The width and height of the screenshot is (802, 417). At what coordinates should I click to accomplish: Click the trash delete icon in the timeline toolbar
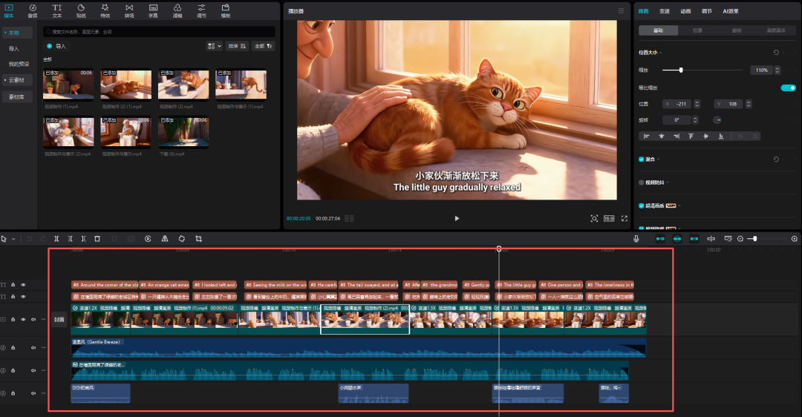[x=97, y=239]
